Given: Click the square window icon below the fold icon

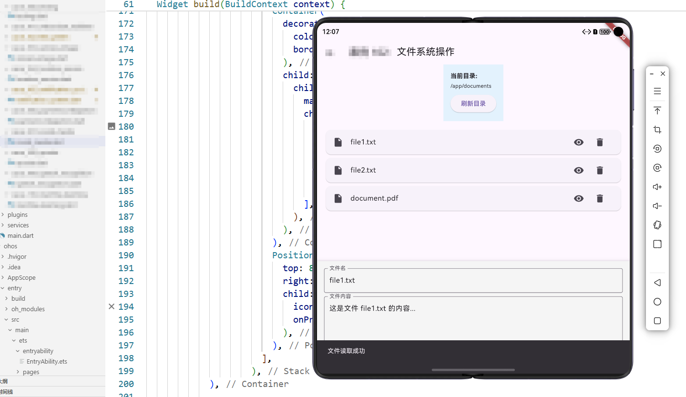Looking at the screenshot, I should [x=657, y=244].
